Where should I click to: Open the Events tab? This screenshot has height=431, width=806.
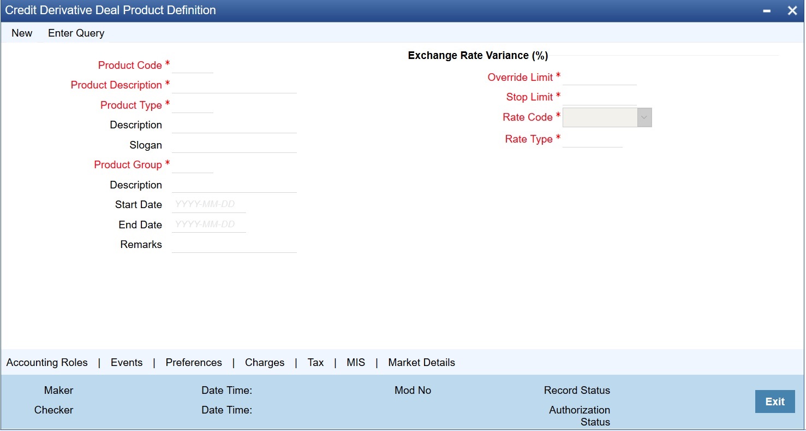[x=127, y=363]
